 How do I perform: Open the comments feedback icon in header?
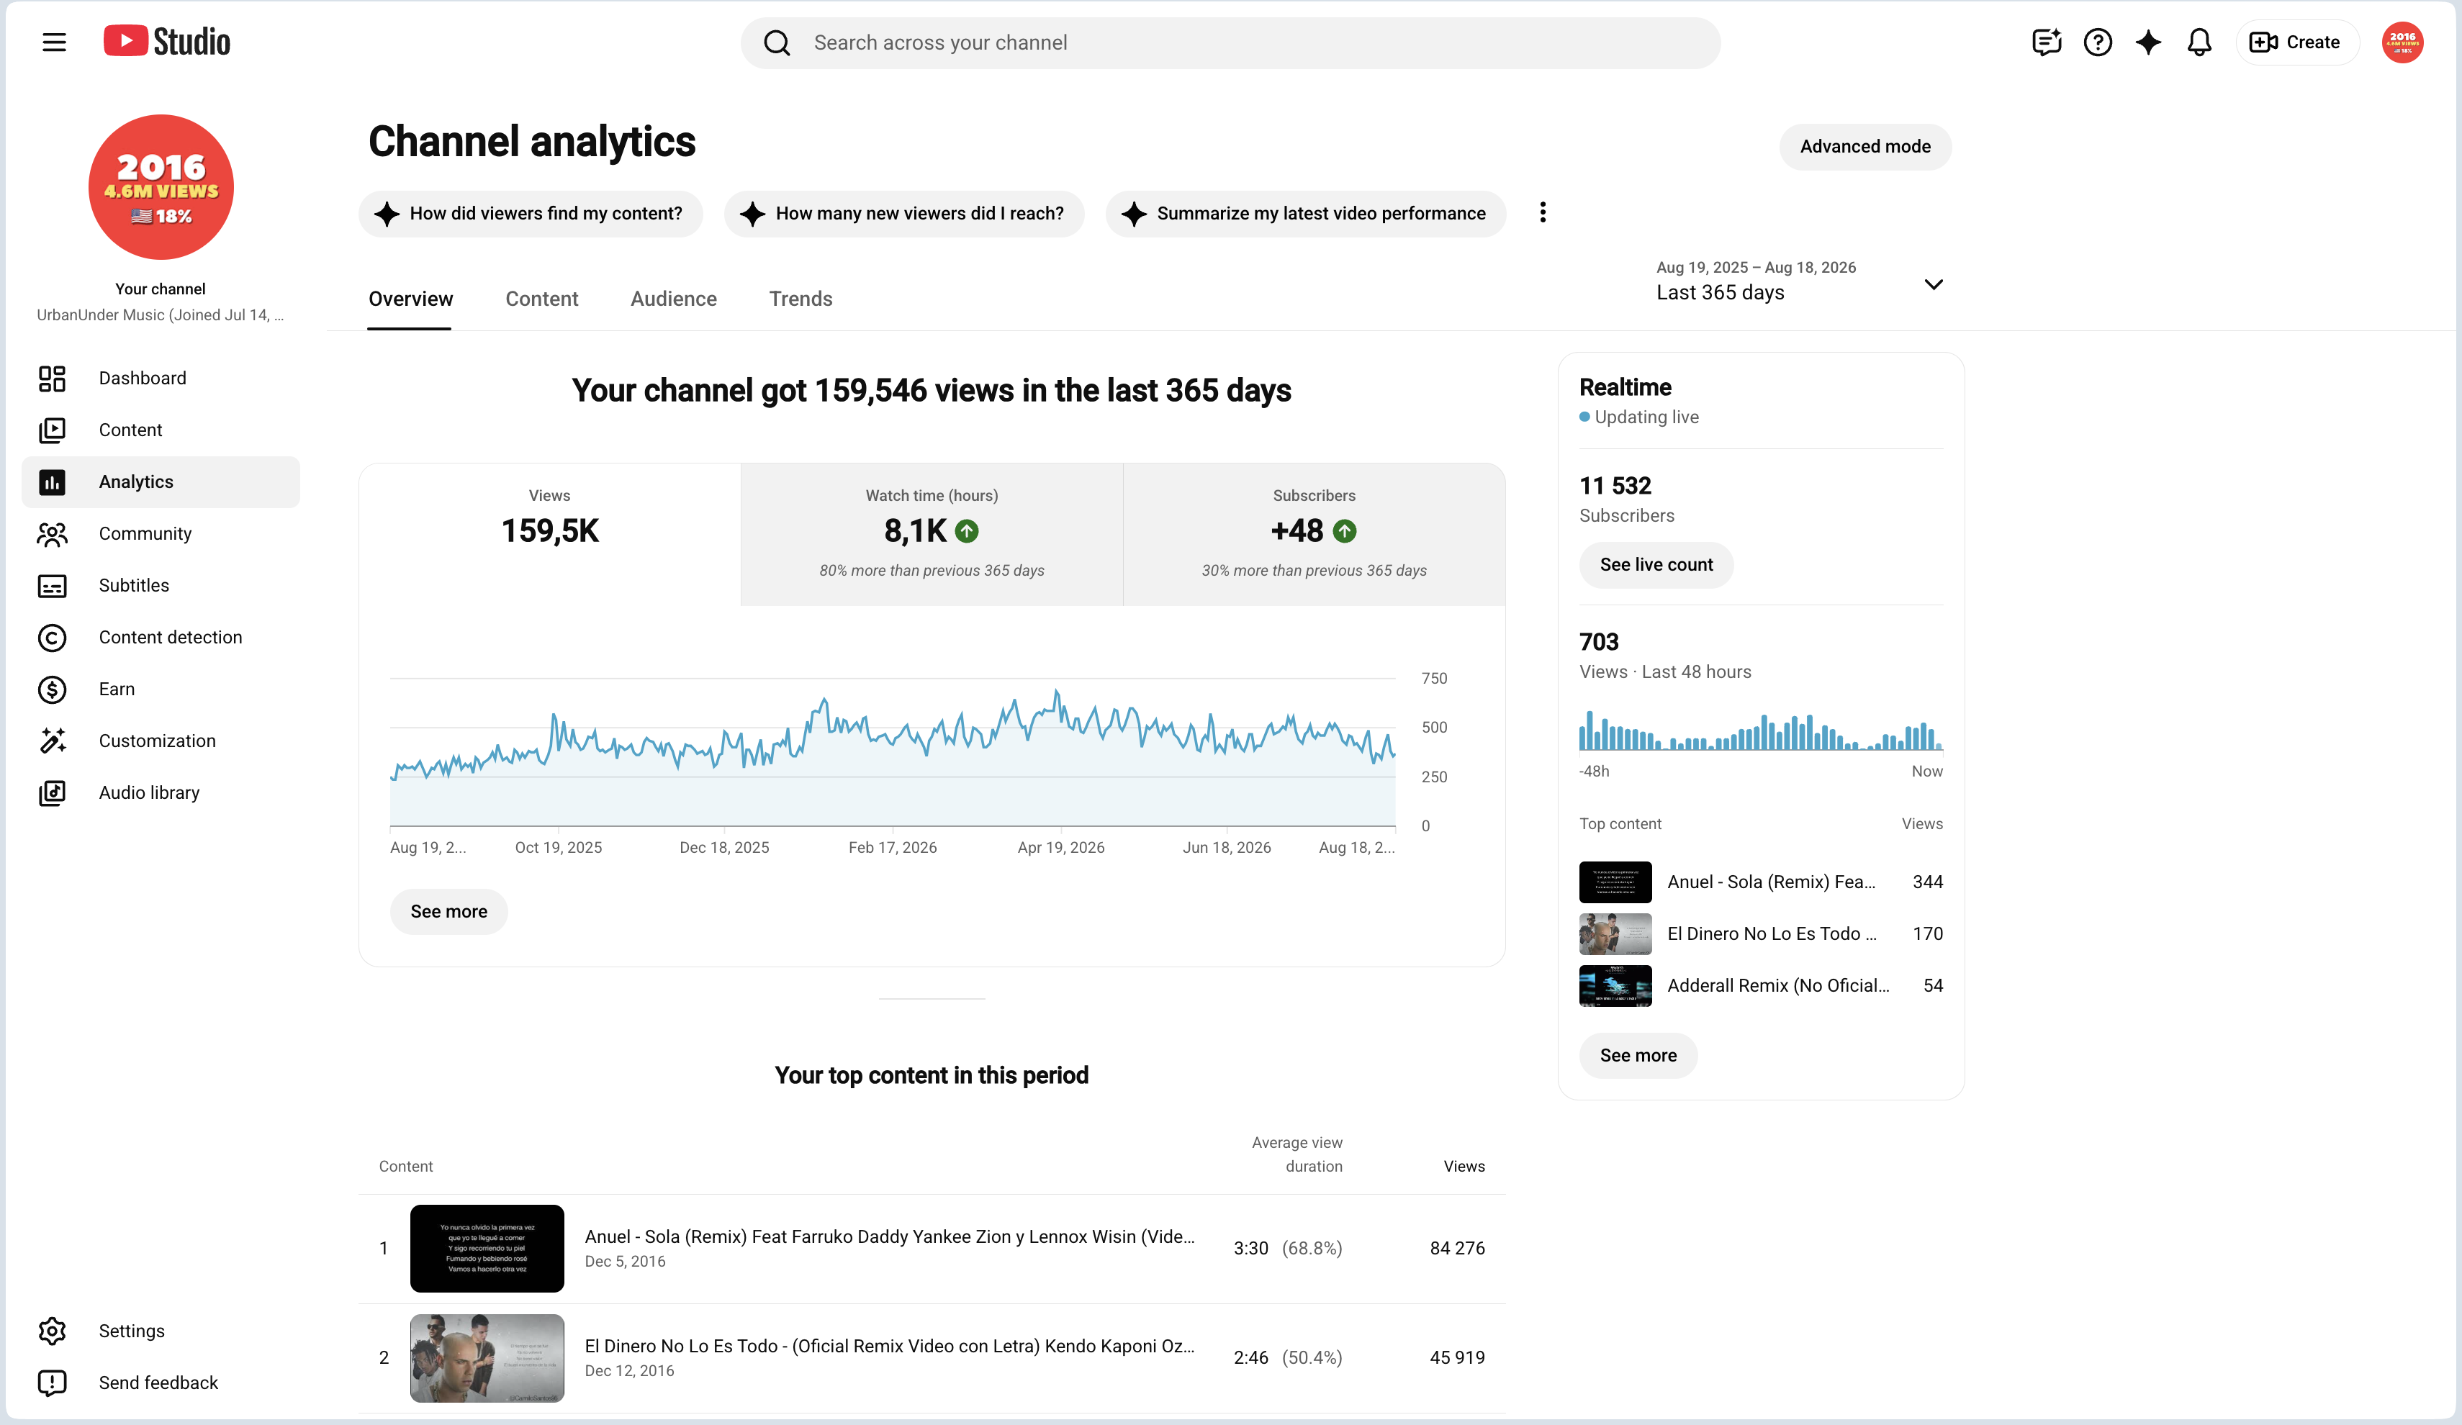tap(2046, 42)
